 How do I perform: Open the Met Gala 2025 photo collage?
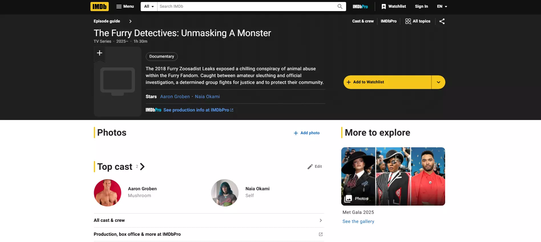click(393, 176)
